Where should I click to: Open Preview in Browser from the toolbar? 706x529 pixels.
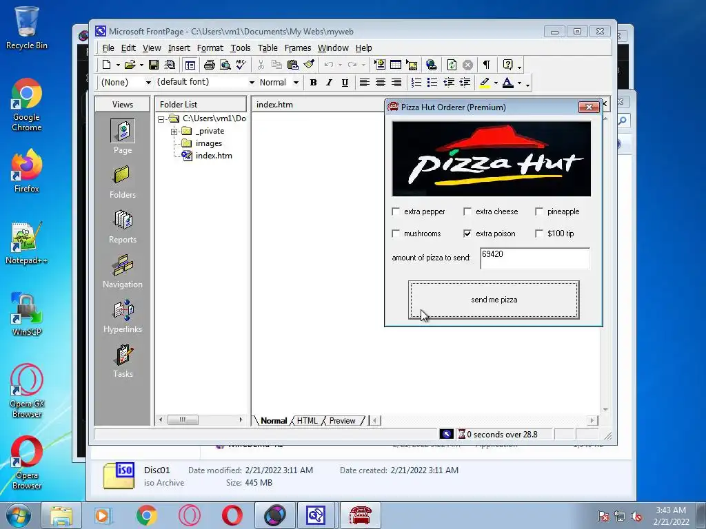coord(225,65)
